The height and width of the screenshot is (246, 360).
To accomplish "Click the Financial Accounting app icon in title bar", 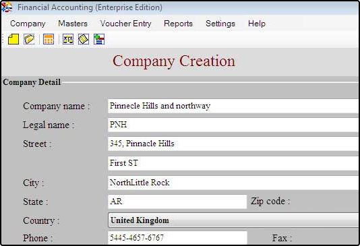I will pyautogui.click(x=7, y=7).
